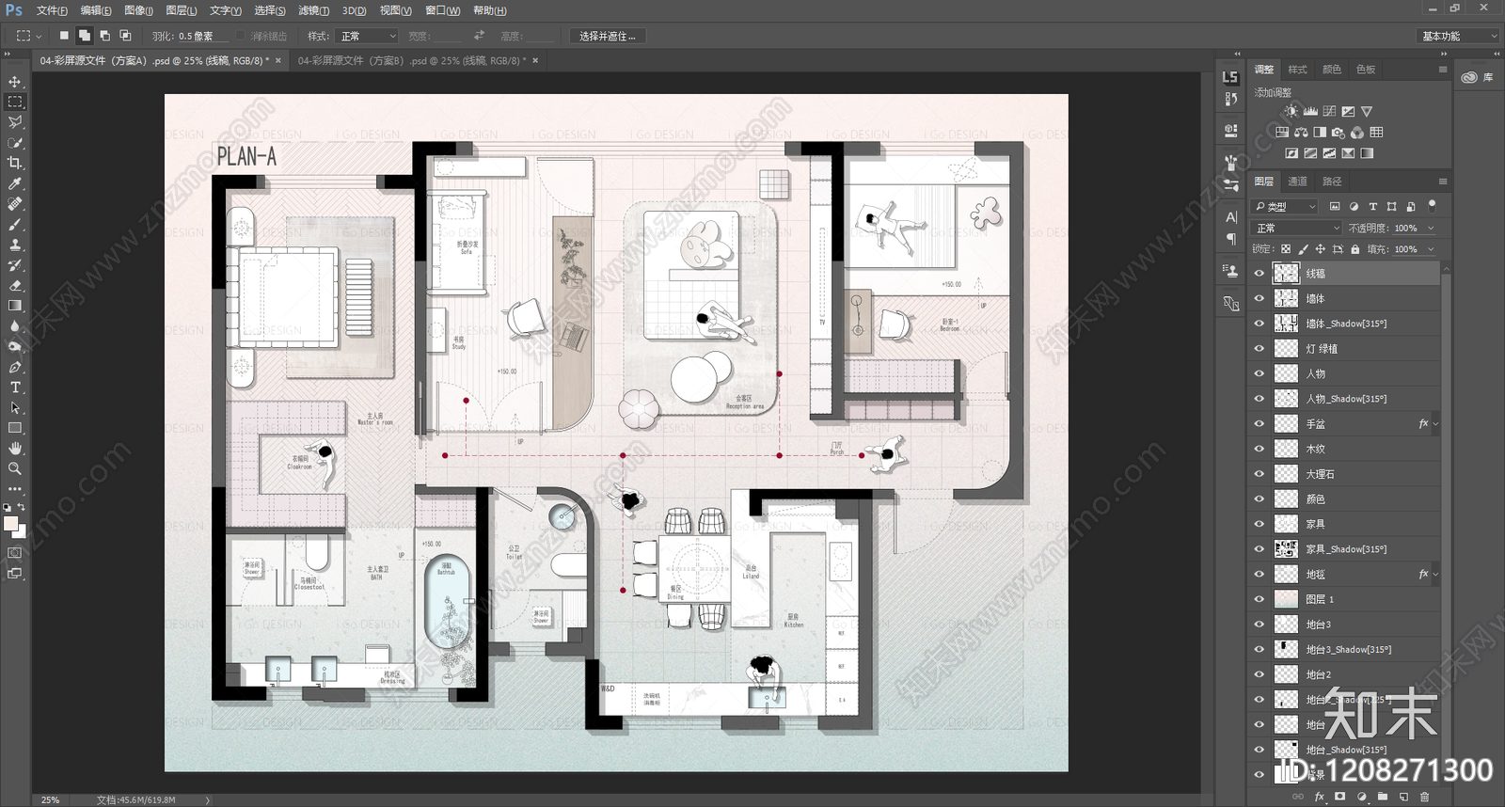Select the Gradient tool

coord(15,306)
